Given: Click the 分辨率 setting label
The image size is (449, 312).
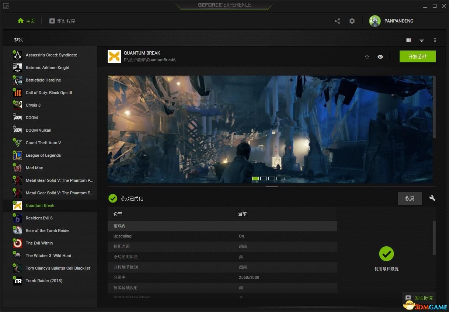Looking at the screenshot, I should (120, 277).
